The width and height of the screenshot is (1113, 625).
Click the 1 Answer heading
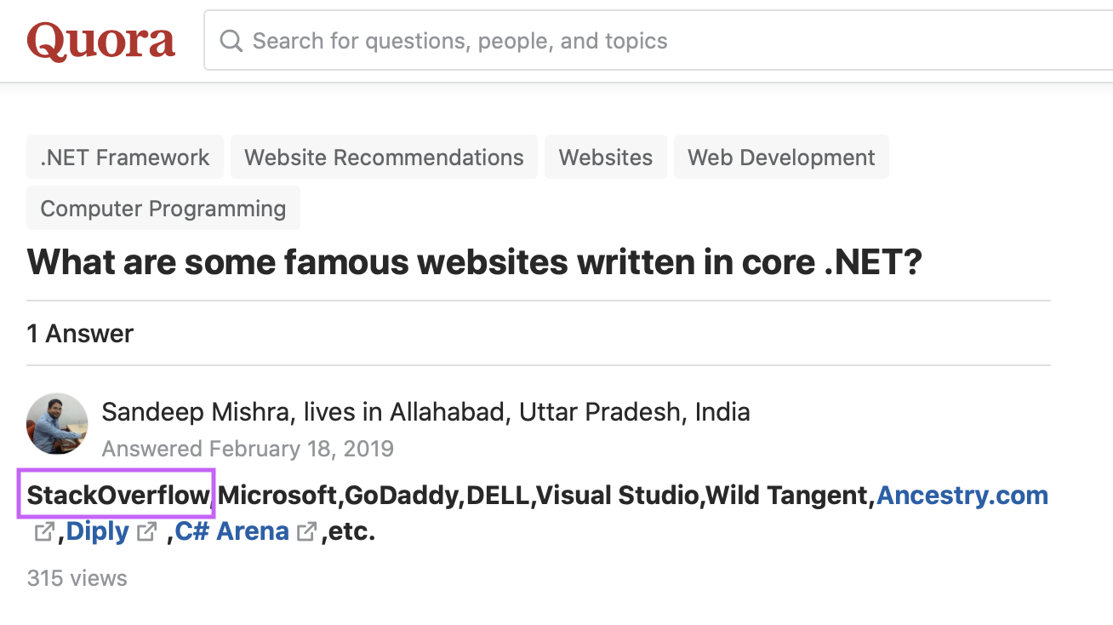(x=80, y=333)
